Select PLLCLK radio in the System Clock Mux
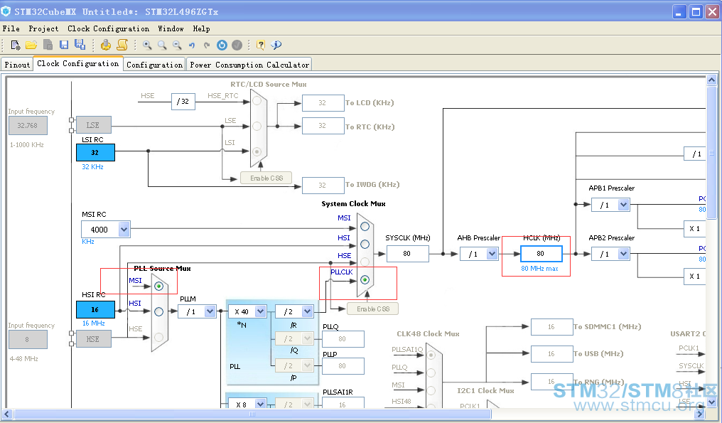 pyautogui.click(x=365, y=279)
